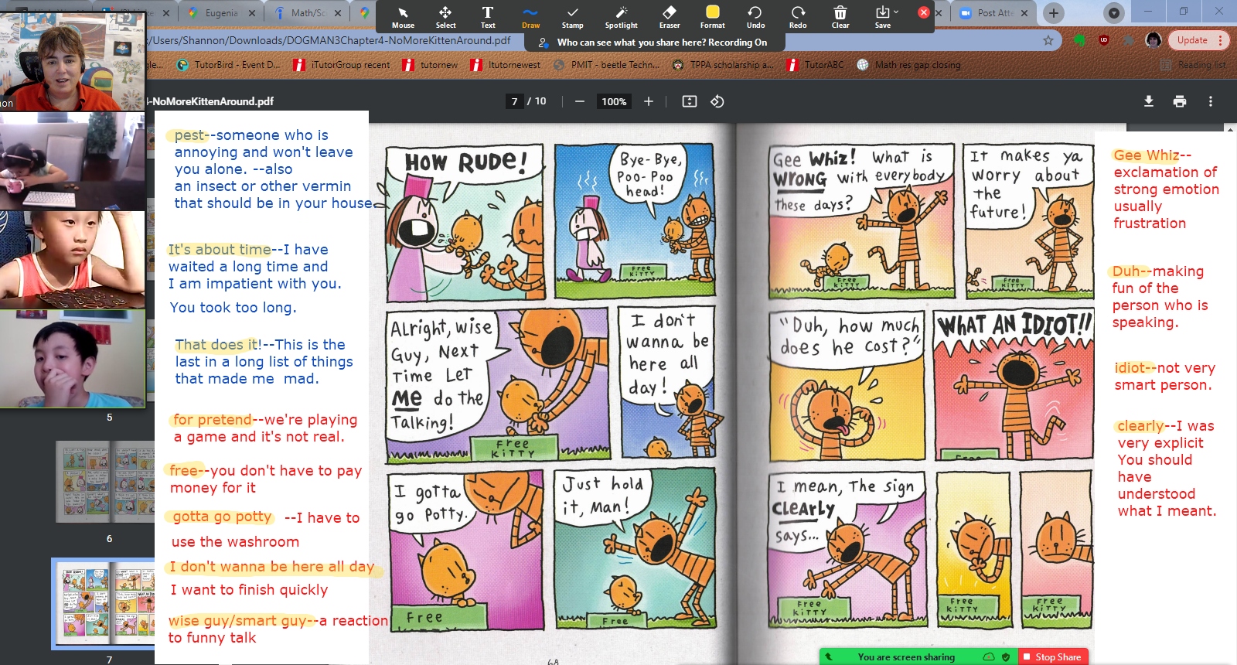Click the 100% zoom level field

tap(614, 101)
